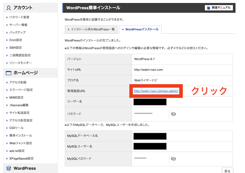Open リソースモニター in sidebar
Image resolution: width=245 pixels, height=173 pixels.
[x=20, y=63]
